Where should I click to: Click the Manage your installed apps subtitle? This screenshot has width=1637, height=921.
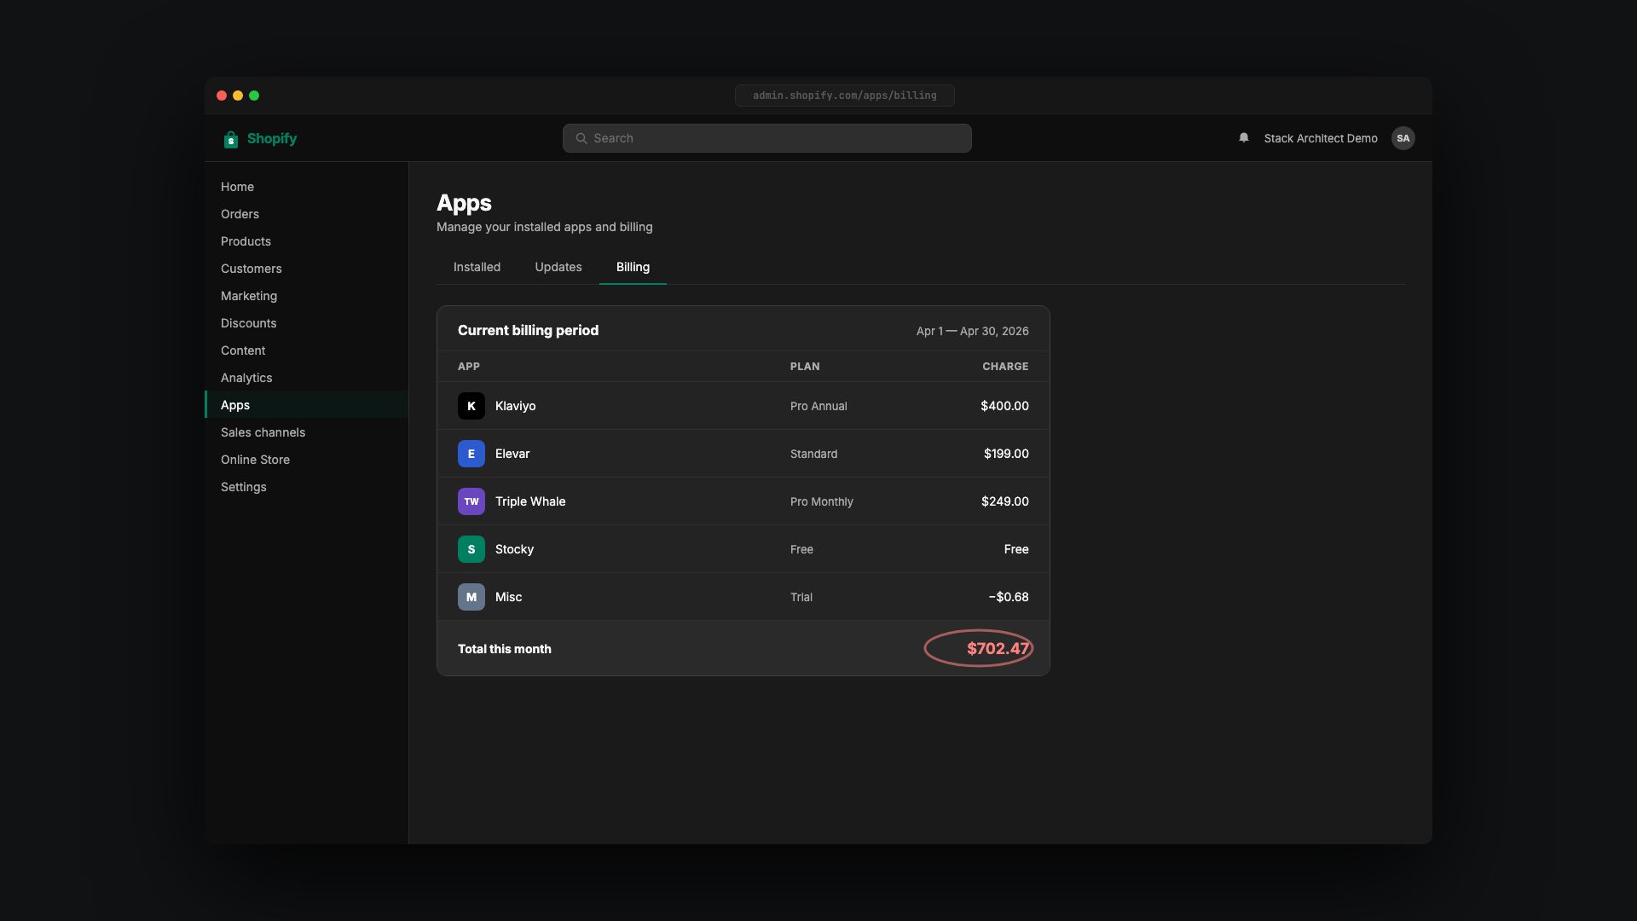[x=544, y=227]
